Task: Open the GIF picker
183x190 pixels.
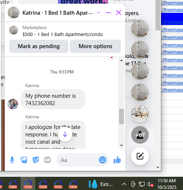Action: coord(47,160)
